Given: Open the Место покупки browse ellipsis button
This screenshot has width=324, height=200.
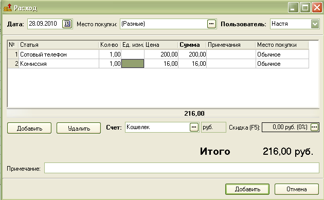Looking at the screenshot, I should (211, 24).
